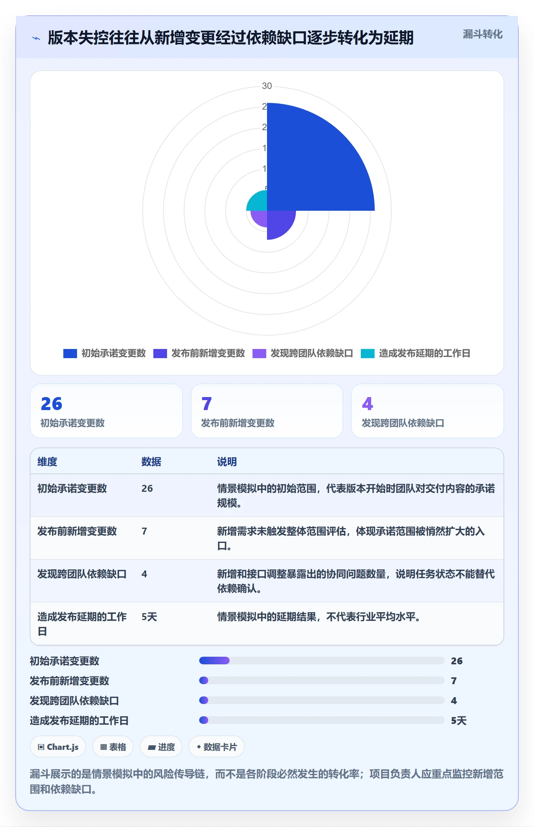Screen dimensions: 534x827
Task: Click the bar icon in the 进度 chip
Action: [152, 748]
